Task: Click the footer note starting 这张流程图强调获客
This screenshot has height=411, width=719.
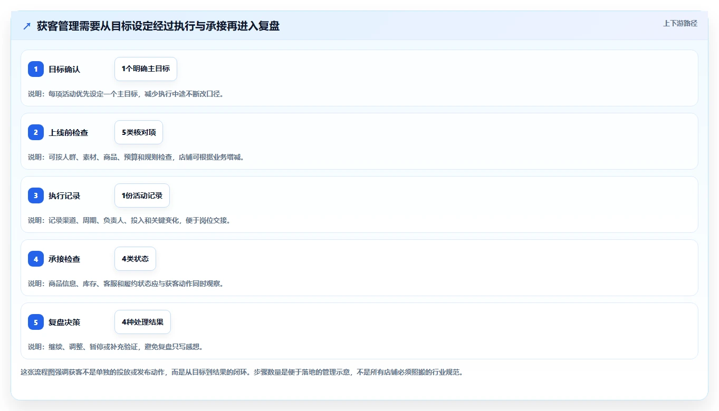Action: click(x=242, y=372)
